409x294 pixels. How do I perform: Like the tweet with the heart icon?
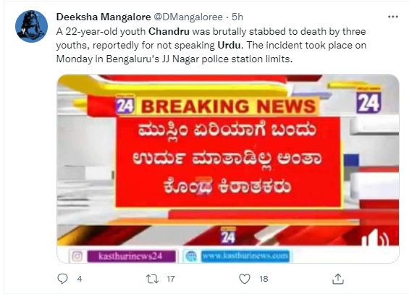[245, 279]
